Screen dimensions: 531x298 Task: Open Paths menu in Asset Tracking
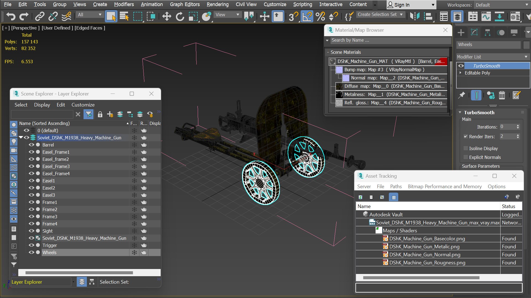tap(396, 187)
